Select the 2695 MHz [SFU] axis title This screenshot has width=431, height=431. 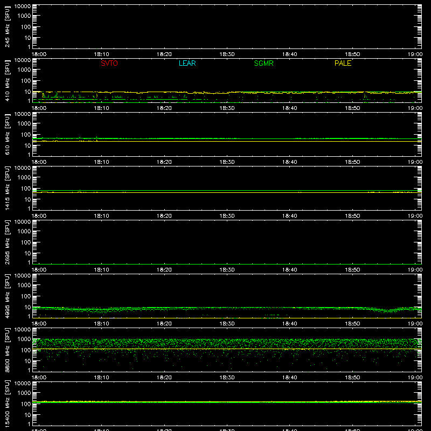[7, 242]
